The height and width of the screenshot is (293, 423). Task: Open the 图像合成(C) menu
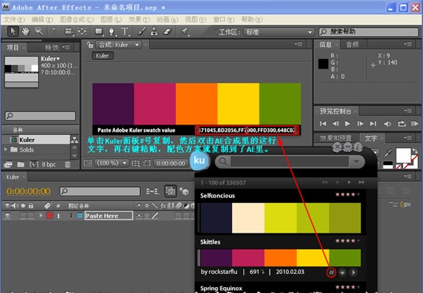pos(77,20)
